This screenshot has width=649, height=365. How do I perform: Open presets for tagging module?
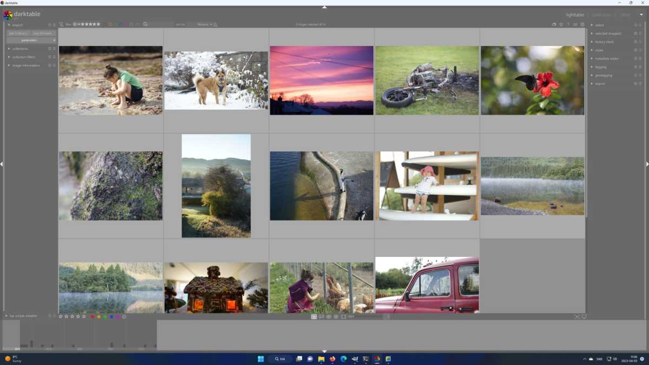640,67
